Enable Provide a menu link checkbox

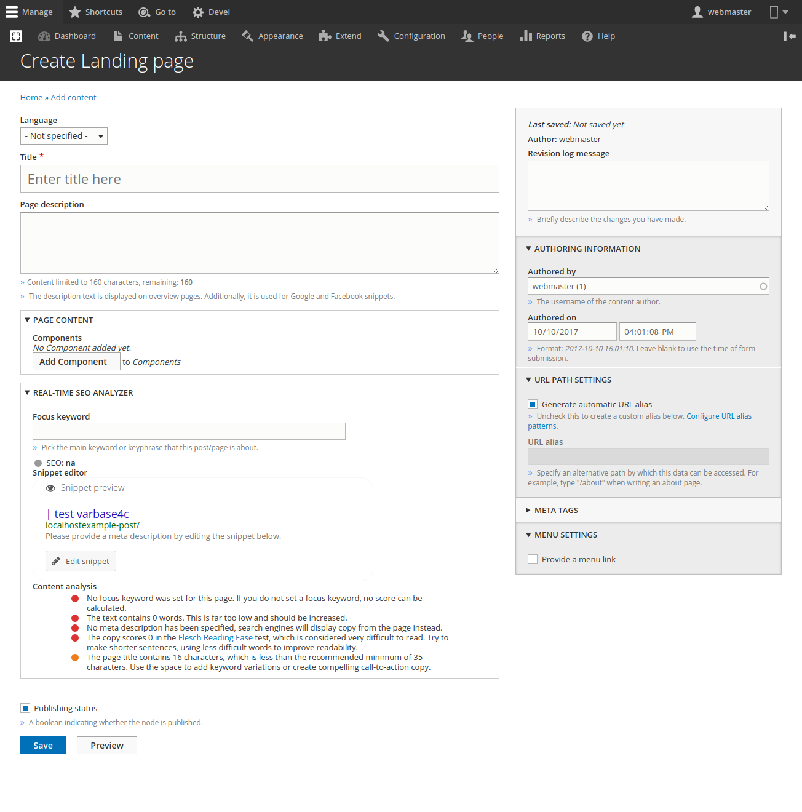(x=533, y=559)
